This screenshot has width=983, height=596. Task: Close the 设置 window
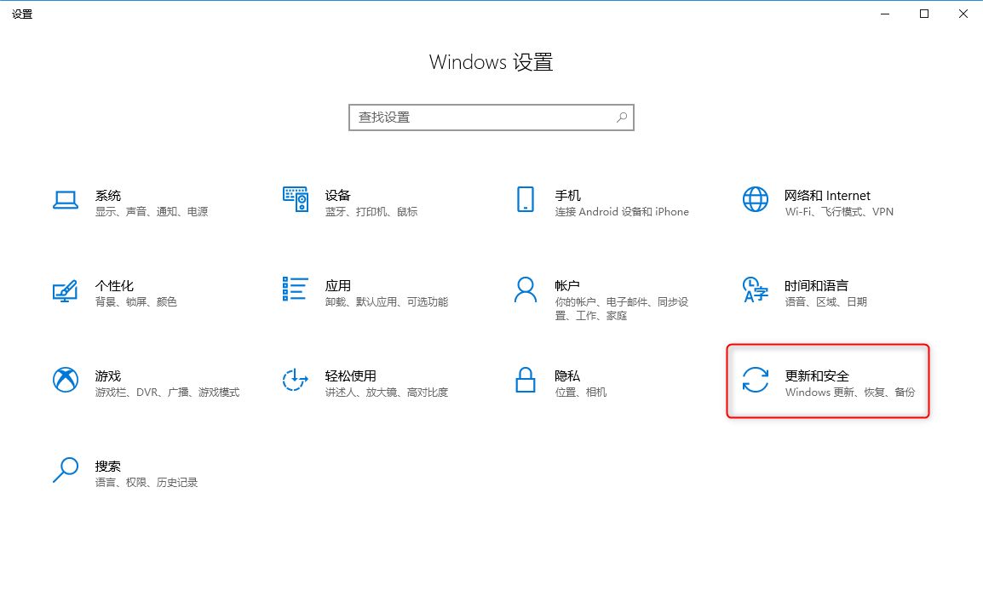click(963, 14)
